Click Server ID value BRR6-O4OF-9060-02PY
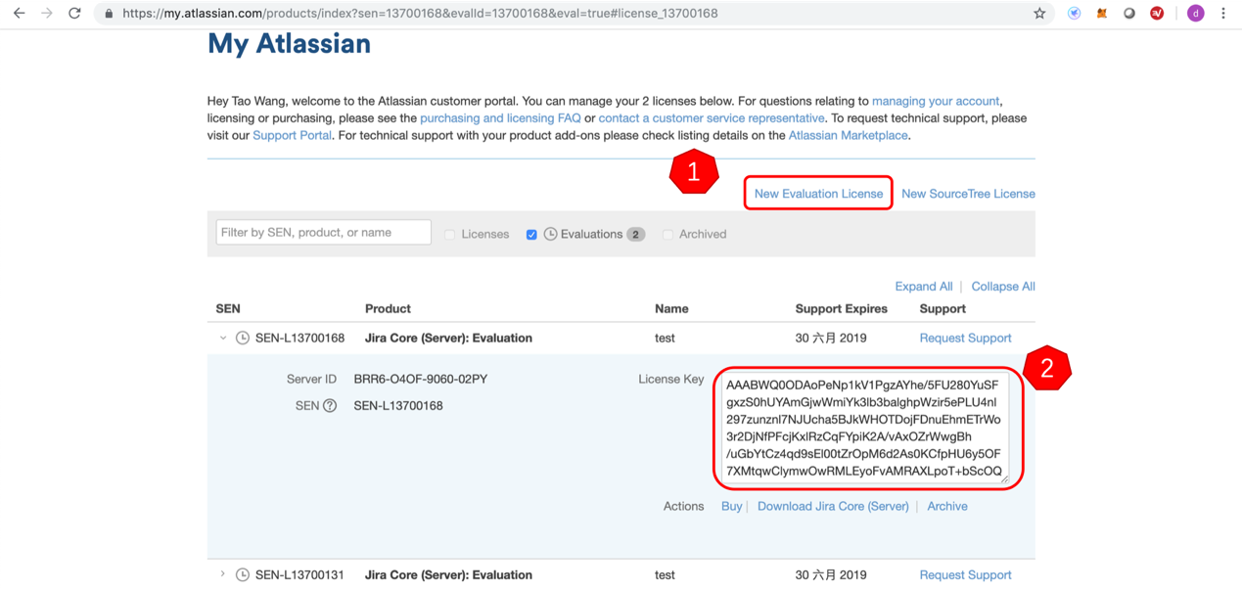 coord(421,380)
